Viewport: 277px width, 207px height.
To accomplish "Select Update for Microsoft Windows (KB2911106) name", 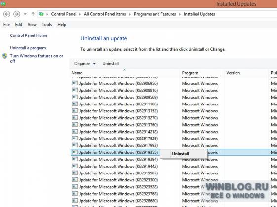I will pyautogui.click(x=118, y=104).
